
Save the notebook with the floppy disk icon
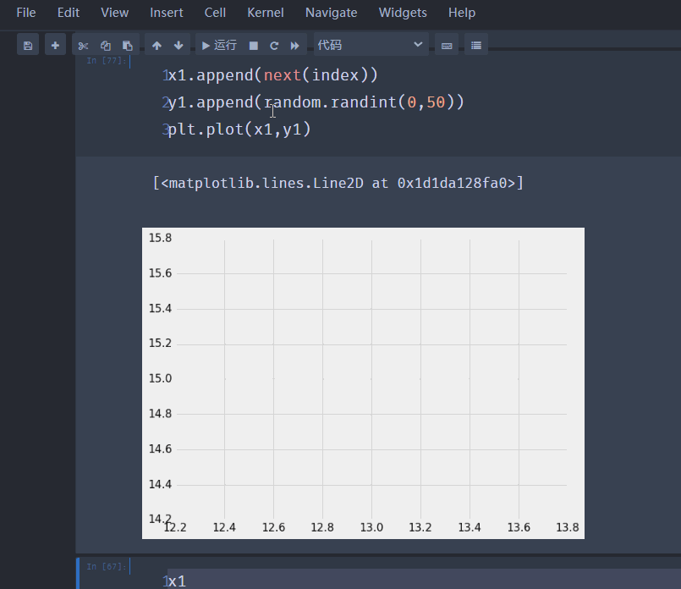pyautogui.click(x=28, y=45)
